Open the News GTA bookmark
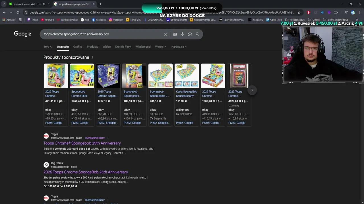The height and width of the screenshot is (204, 364). (133, 20)
